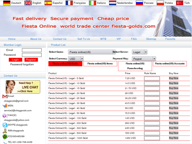Buy Now for Legel 300 Gold
This screenshot has height=144, width=192.
coord(174,128)
